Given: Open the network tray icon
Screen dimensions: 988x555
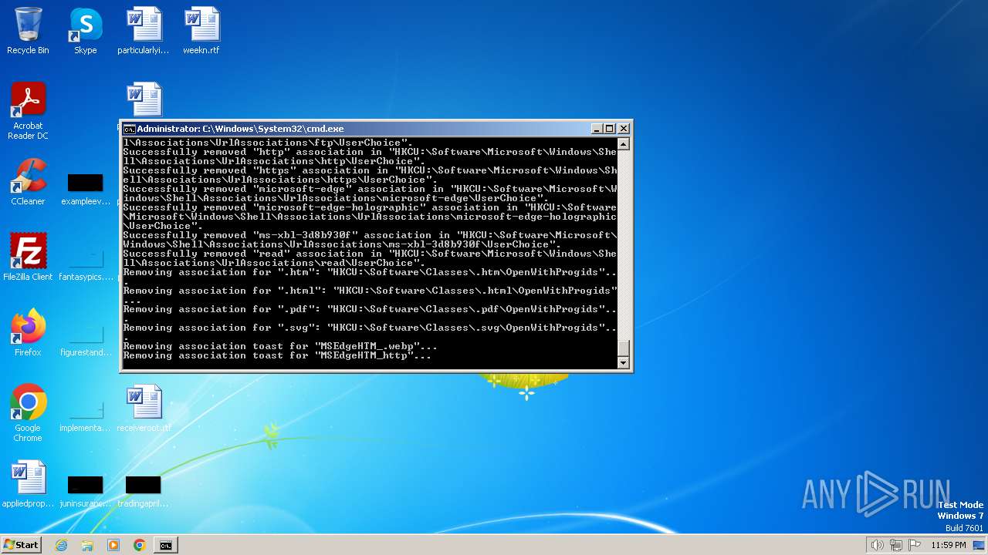Looking at the screenshot, I should [x=896, y=545].
